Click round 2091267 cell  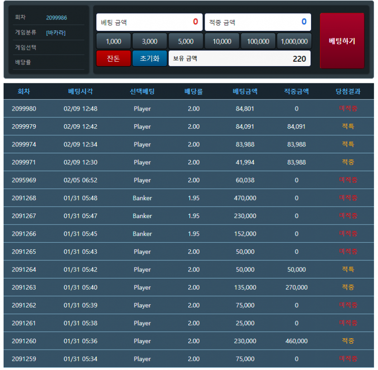(x=24, y=216)
